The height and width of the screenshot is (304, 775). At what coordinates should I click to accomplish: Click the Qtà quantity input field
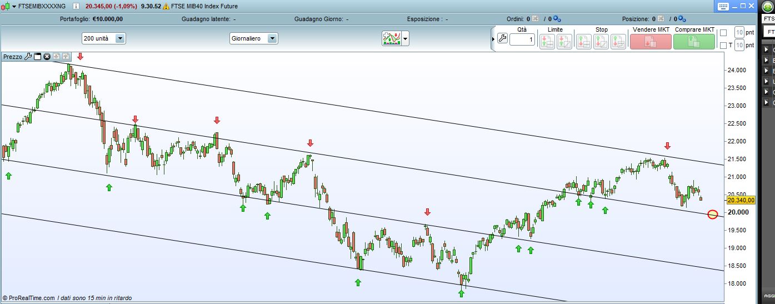tap(522, 40)
